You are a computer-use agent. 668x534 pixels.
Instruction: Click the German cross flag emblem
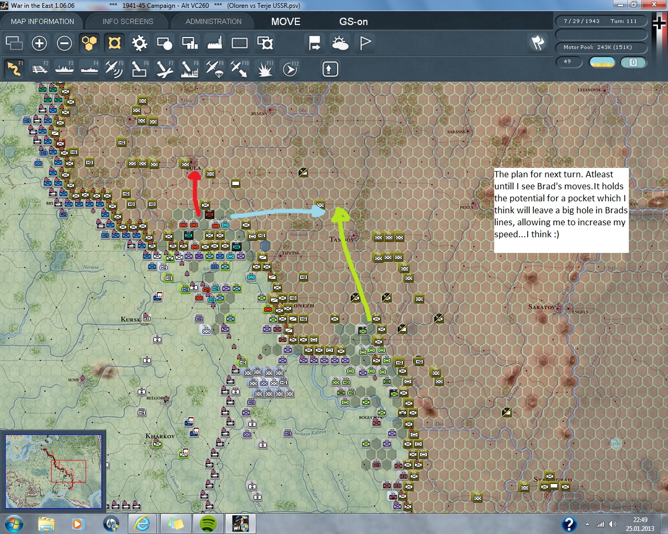coord(659,23)
